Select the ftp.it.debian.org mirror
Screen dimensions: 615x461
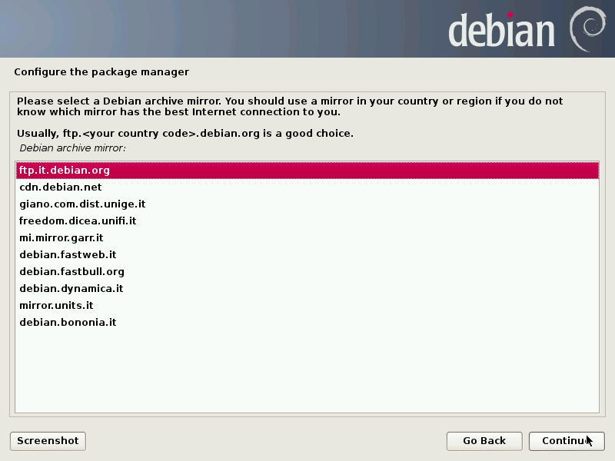click(307, 171)
